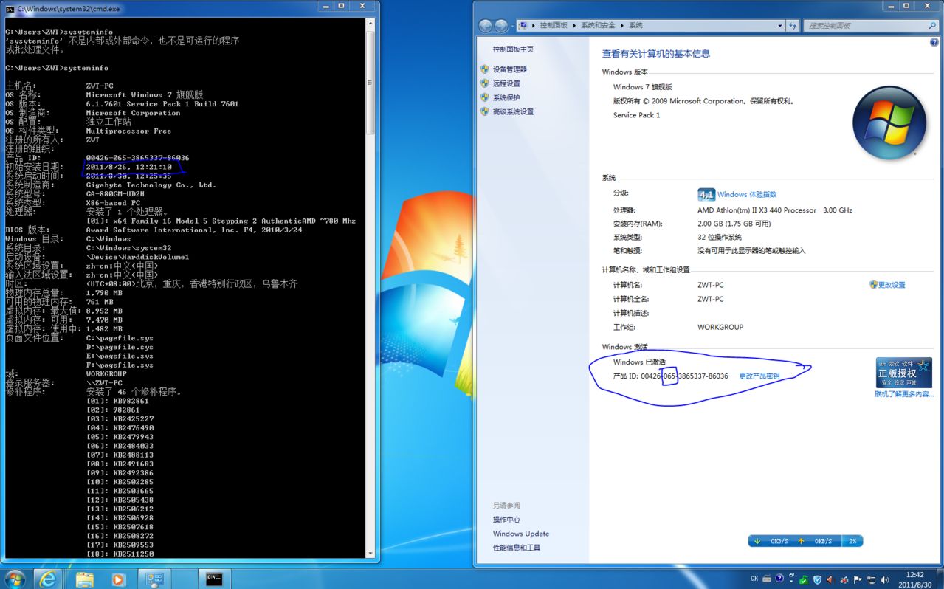Expand breadcrumb arrow before 控制面板

(534, 25)
